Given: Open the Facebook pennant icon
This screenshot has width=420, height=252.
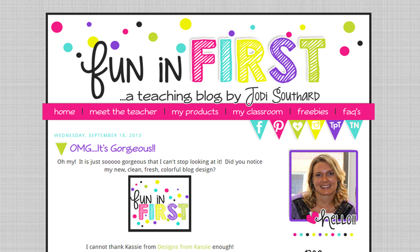Looking at the screenshot, I should 259,128.
